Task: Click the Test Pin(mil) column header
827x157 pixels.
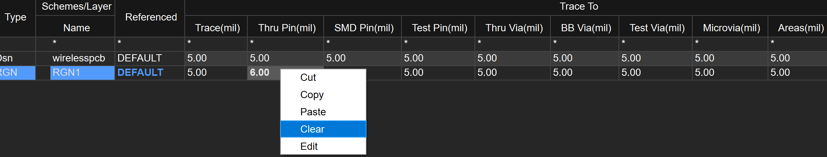Action: pos(439,28)
